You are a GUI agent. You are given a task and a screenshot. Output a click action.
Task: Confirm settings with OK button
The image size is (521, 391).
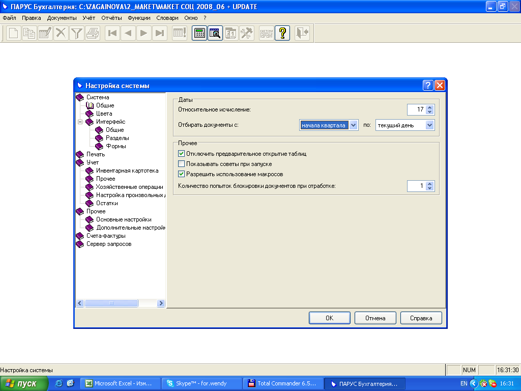click(330, 318)
